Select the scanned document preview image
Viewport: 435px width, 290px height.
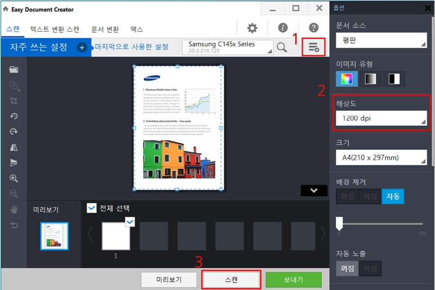click(x=177, y=128)
